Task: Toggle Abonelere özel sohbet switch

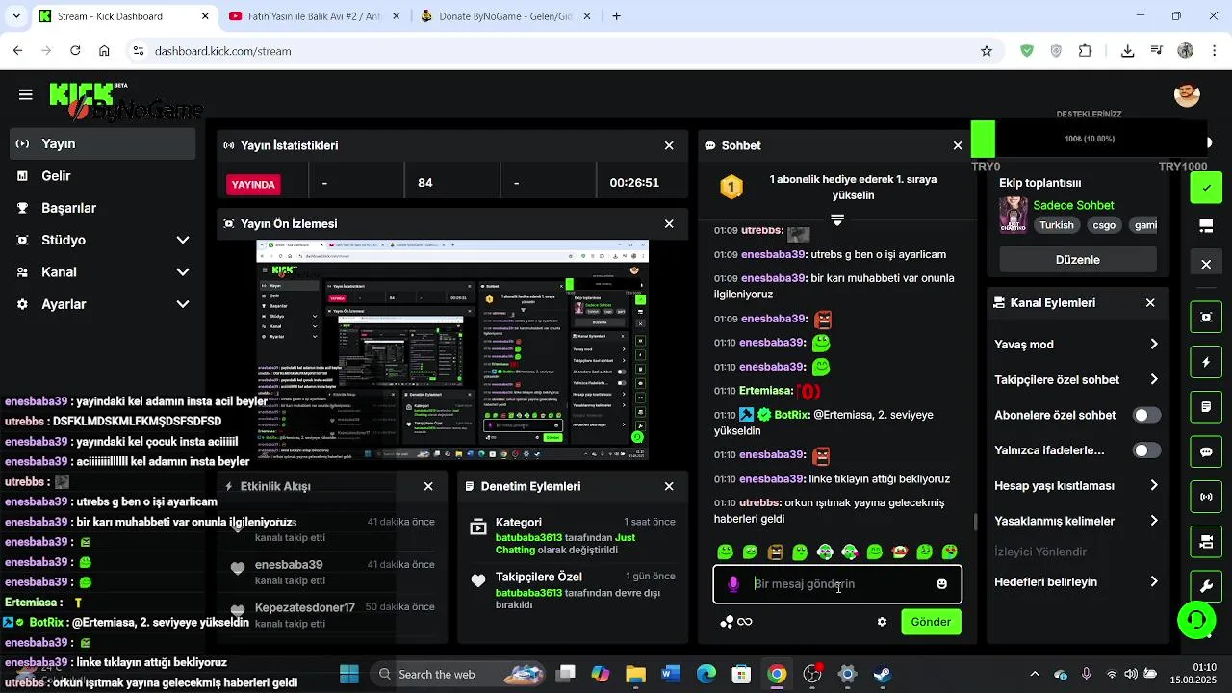Action: [x=1146, y=415]
